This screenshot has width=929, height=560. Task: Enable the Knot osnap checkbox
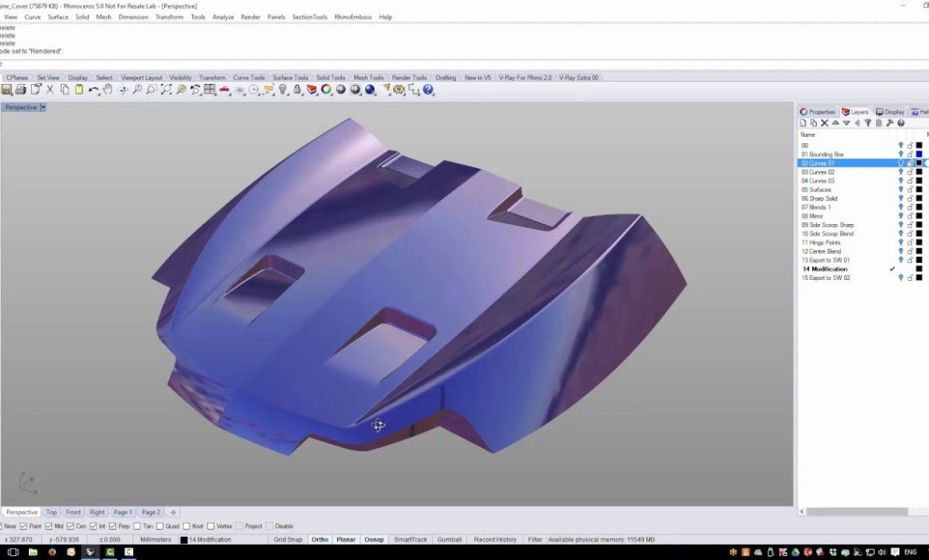pyautogui.click(x=186, y=526)
